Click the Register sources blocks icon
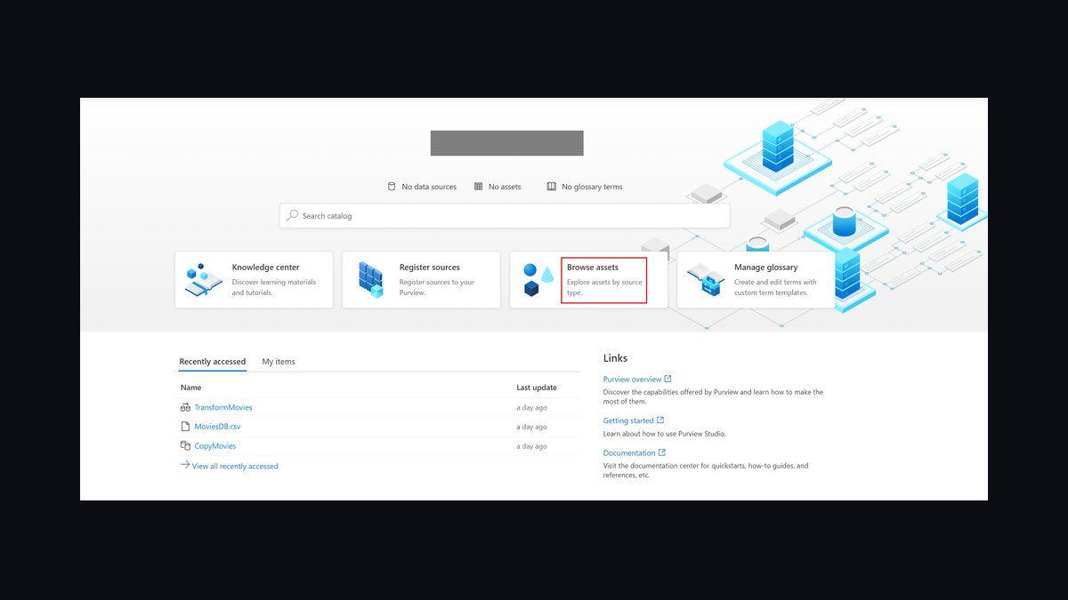The image size is (1068, 600). [370, 279]
